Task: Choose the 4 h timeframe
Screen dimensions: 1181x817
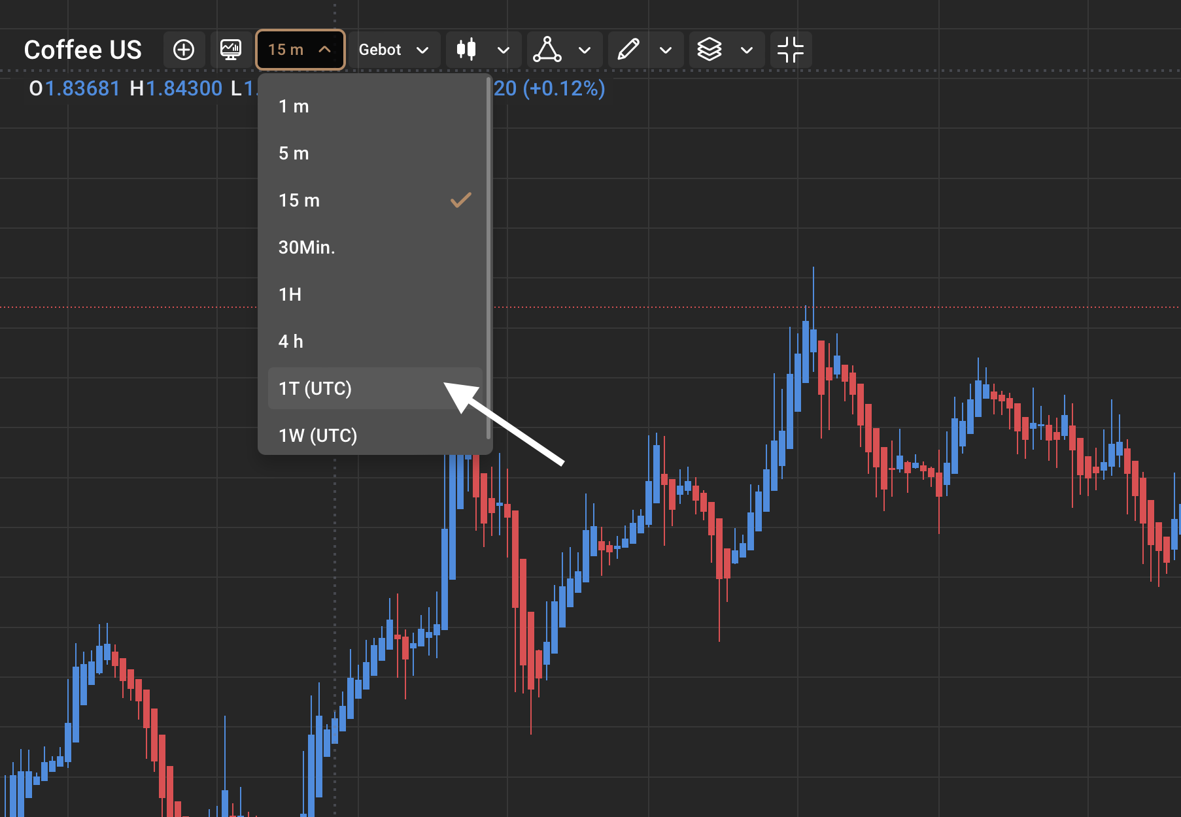Action: [x=375, y=342]
